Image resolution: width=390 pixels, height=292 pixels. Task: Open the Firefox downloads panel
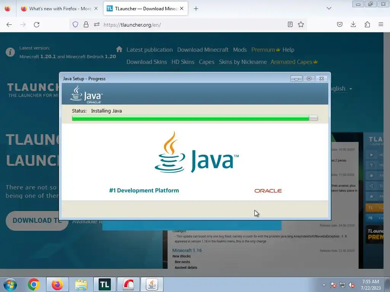tap(353, 24)
